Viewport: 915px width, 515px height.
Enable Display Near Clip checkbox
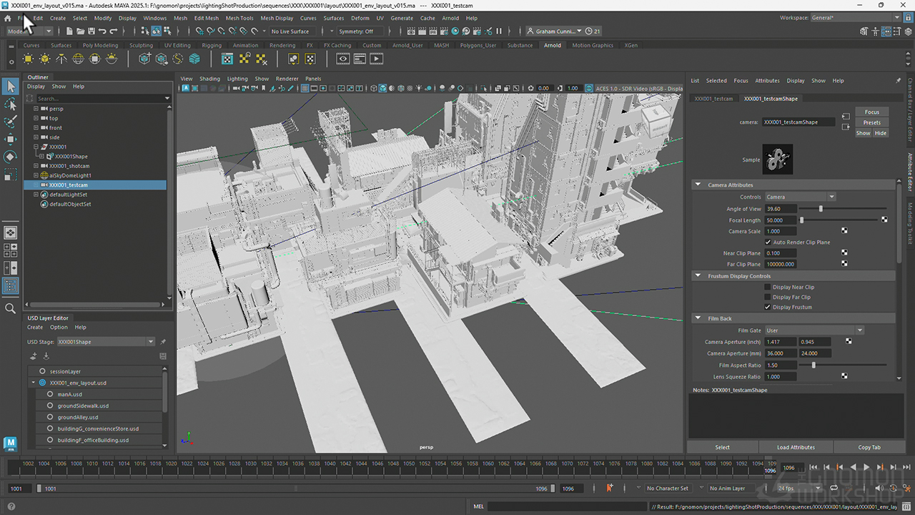[768, 288]
